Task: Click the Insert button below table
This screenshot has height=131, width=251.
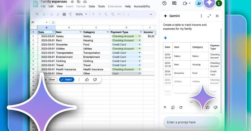Action: 67,79
